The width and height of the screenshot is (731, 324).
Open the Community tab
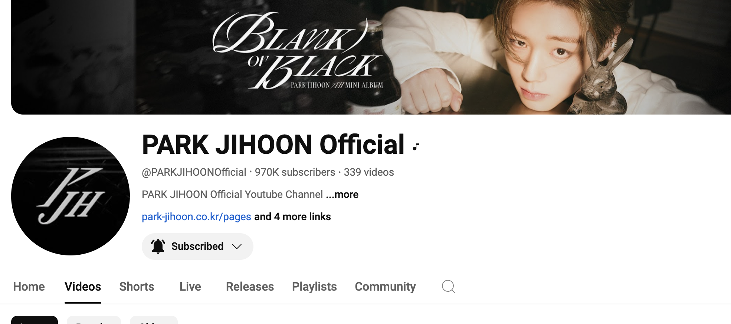pos(385,287)
